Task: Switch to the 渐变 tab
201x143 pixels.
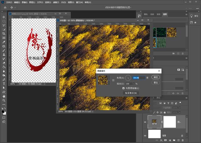Action: coord(158,14)
